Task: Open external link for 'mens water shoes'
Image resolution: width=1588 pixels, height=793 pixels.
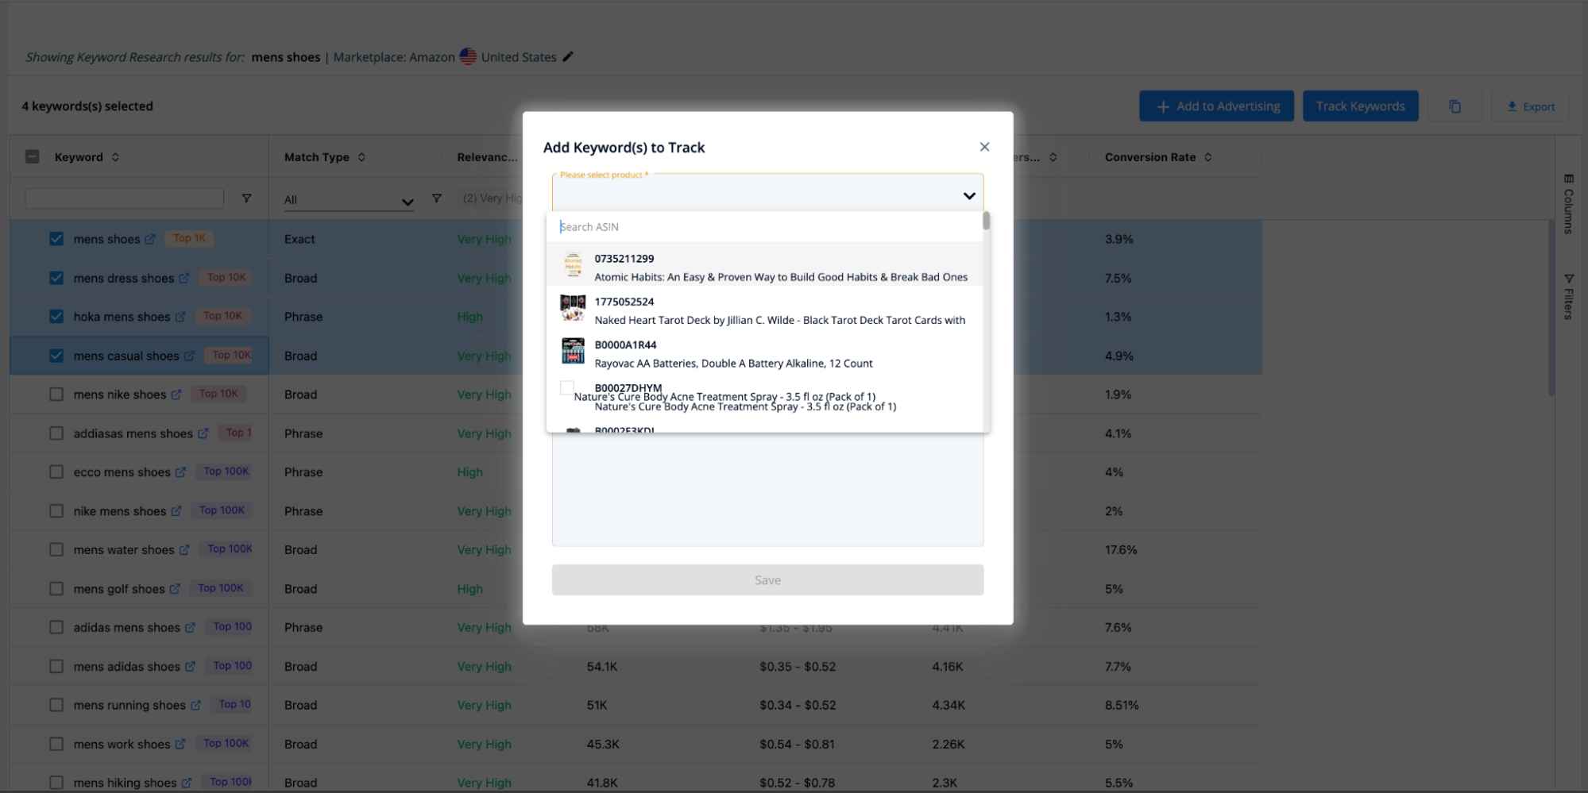Action: 184,550
